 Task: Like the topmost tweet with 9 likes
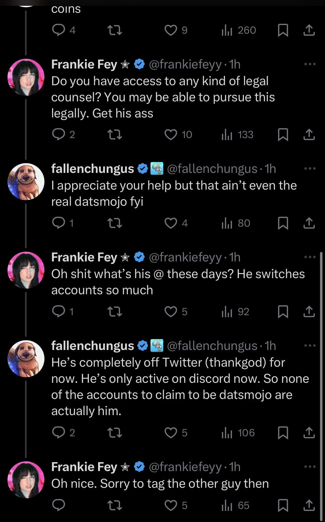coord(171,30)
